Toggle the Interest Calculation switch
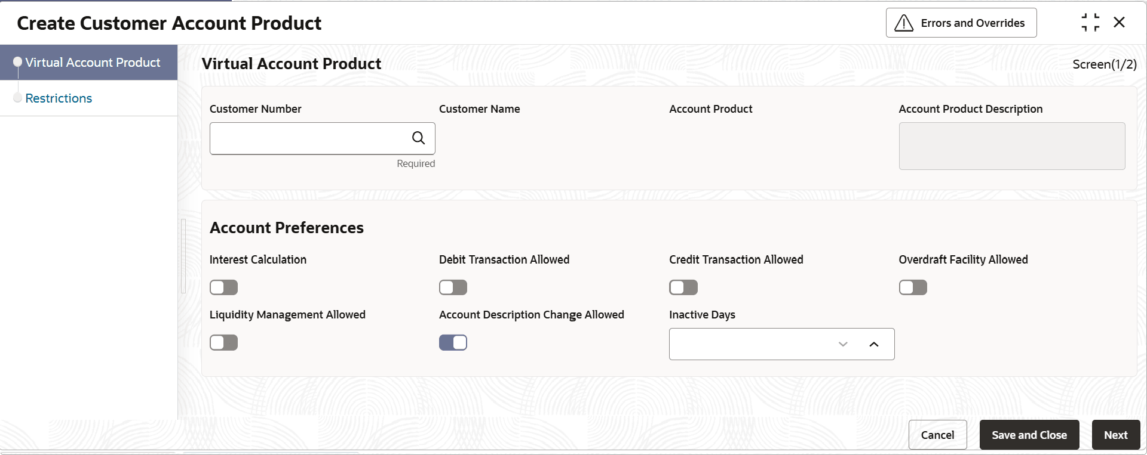Viewport: 1147px width, 455px height. point(223,287)
